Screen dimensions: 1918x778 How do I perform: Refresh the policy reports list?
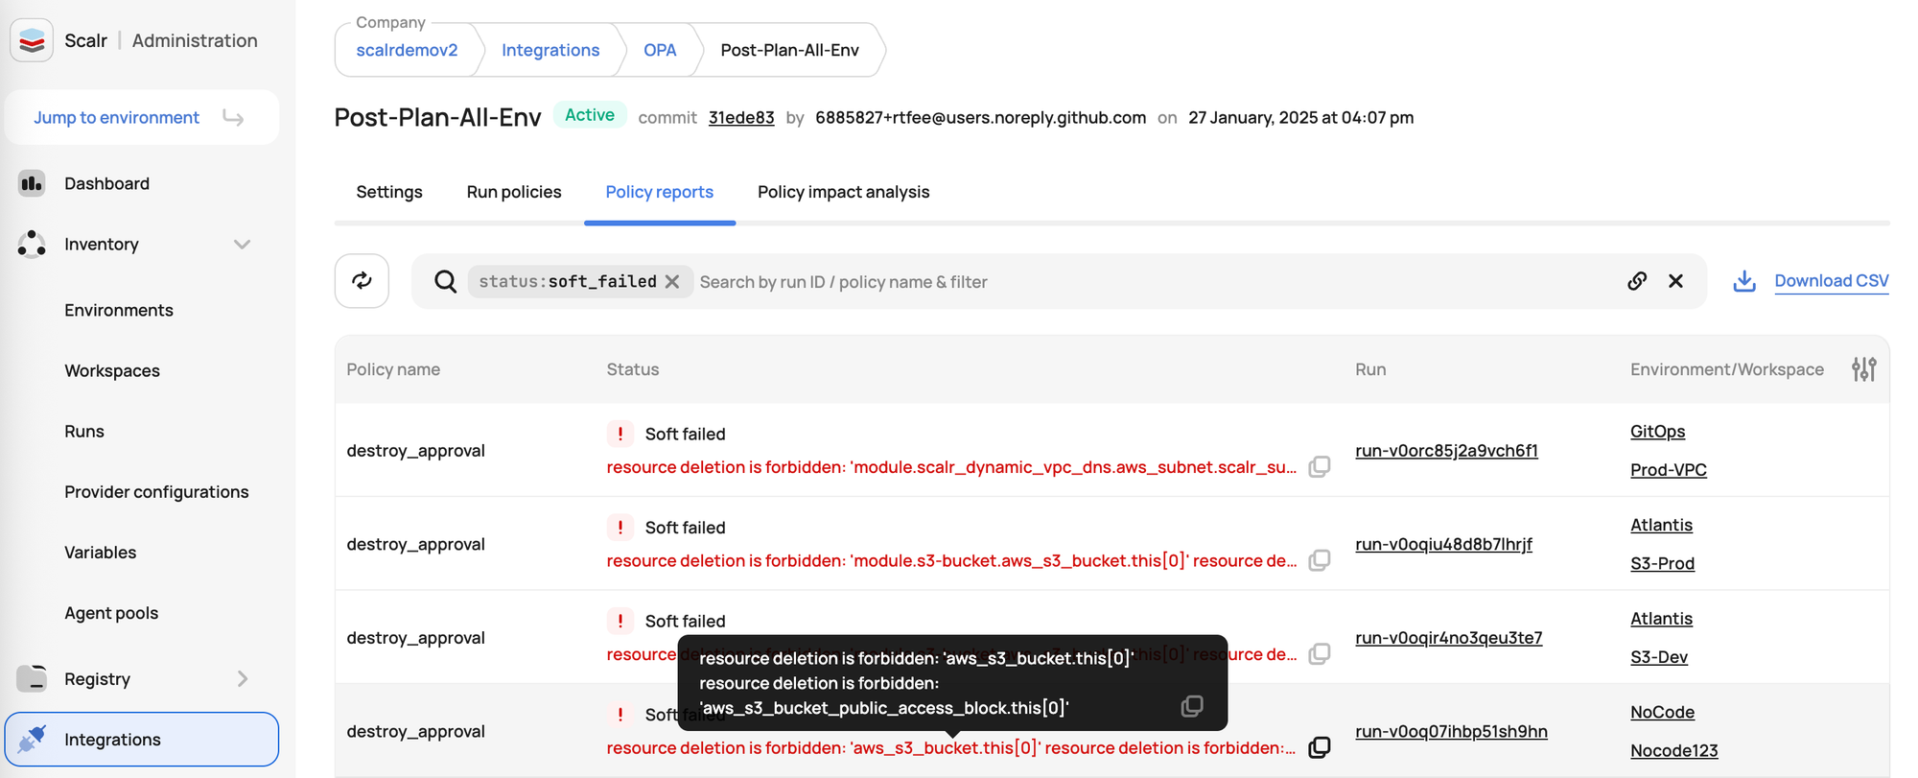point(362,280)
